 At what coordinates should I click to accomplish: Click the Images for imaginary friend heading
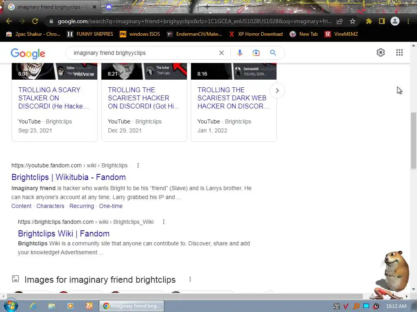click(x=100, y=279)
